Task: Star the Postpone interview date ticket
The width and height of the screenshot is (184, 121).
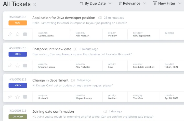Action: click(x=18, y=66)
